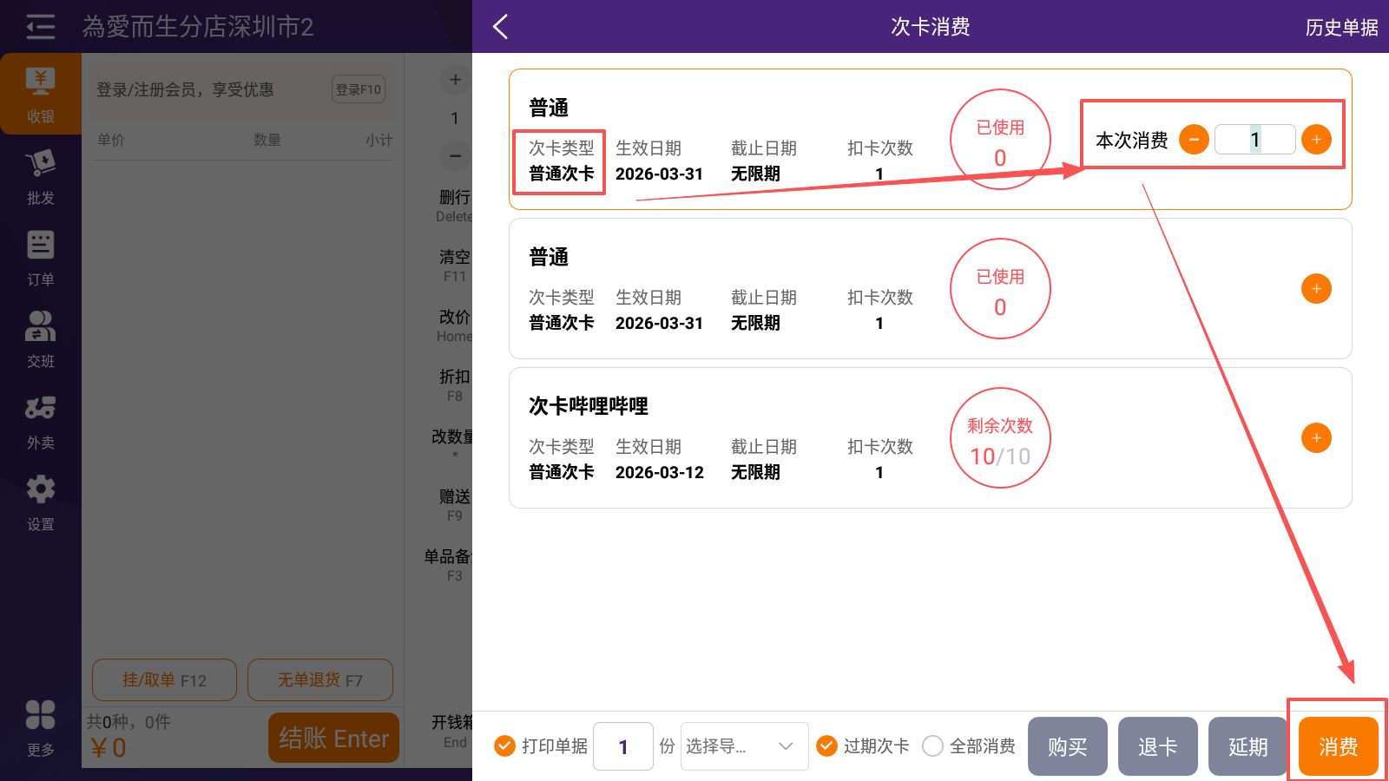Viewport: 1389px width, 781px height.
Task: Open the 收银 cashier sidebar icon
Action: 40,94
